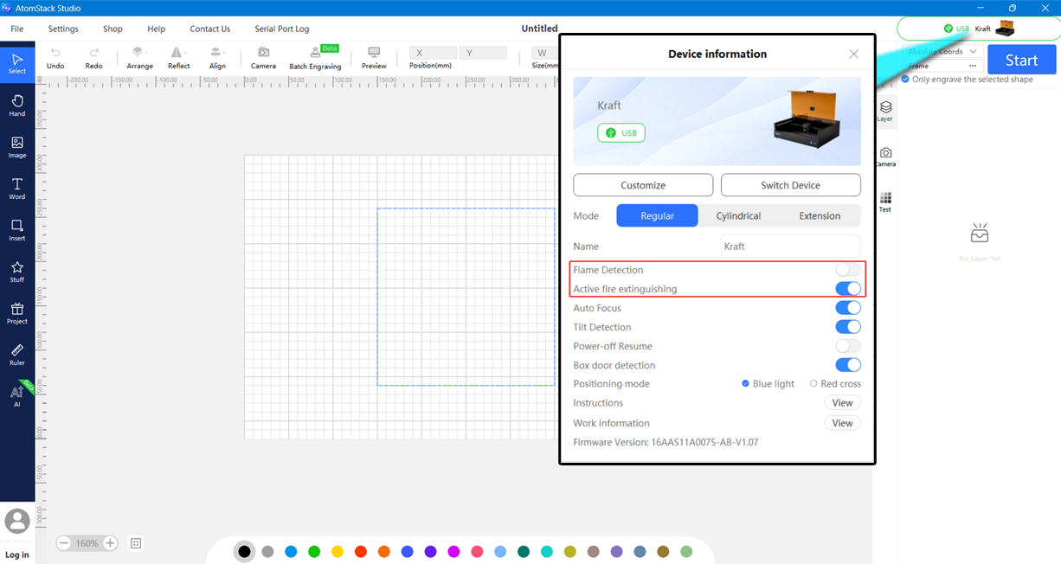The height and width of the screenshot is (564, 1061).
Task: Open the Insert shape tool
Action: [17, 229]
